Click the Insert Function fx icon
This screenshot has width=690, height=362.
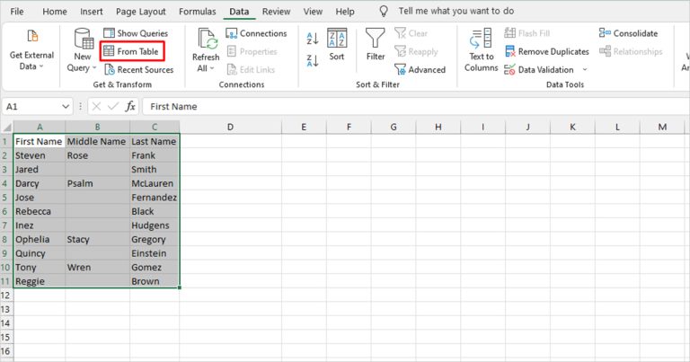pos(130,107)
